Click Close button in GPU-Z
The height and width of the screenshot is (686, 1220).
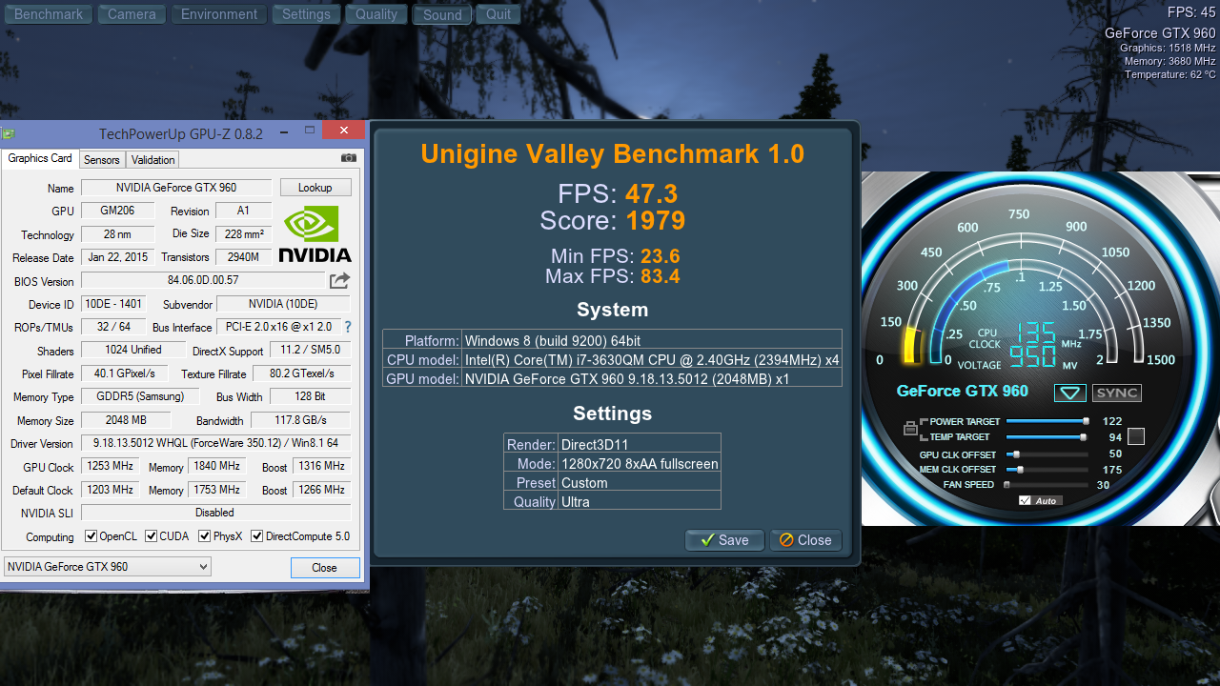click(x=324, y=567)
